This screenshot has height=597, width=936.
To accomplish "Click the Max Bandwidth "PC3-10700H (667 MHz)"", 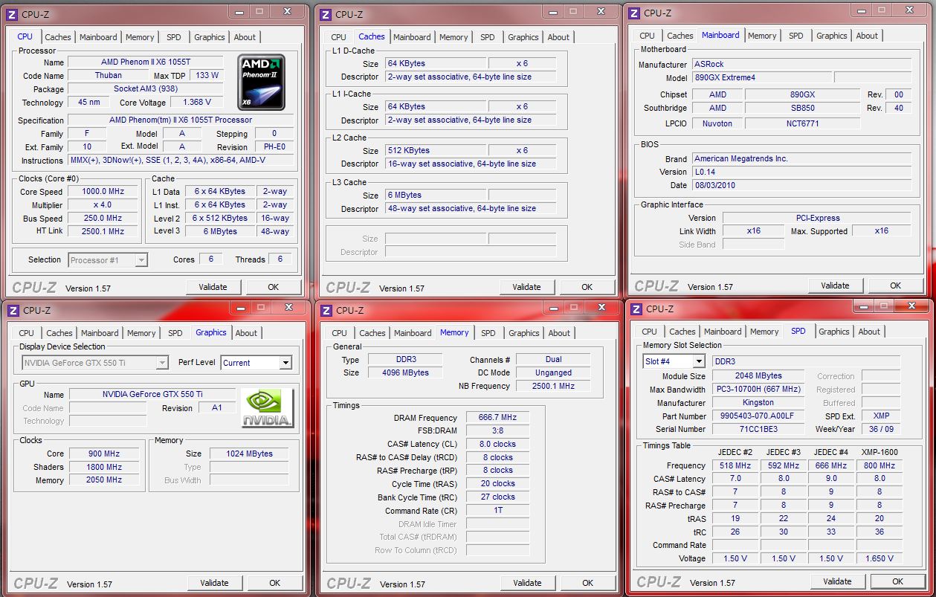I will [758, 390].
